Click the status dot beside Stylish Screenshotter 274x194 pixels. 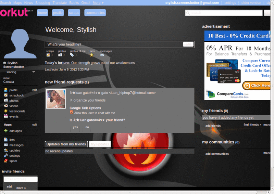[4, 63]
